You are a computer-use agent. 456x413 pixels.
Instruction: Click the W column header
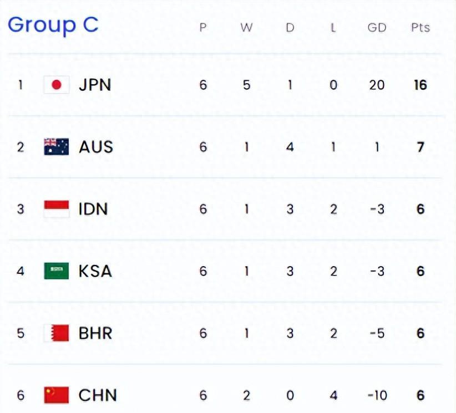(x=246, y=28)
